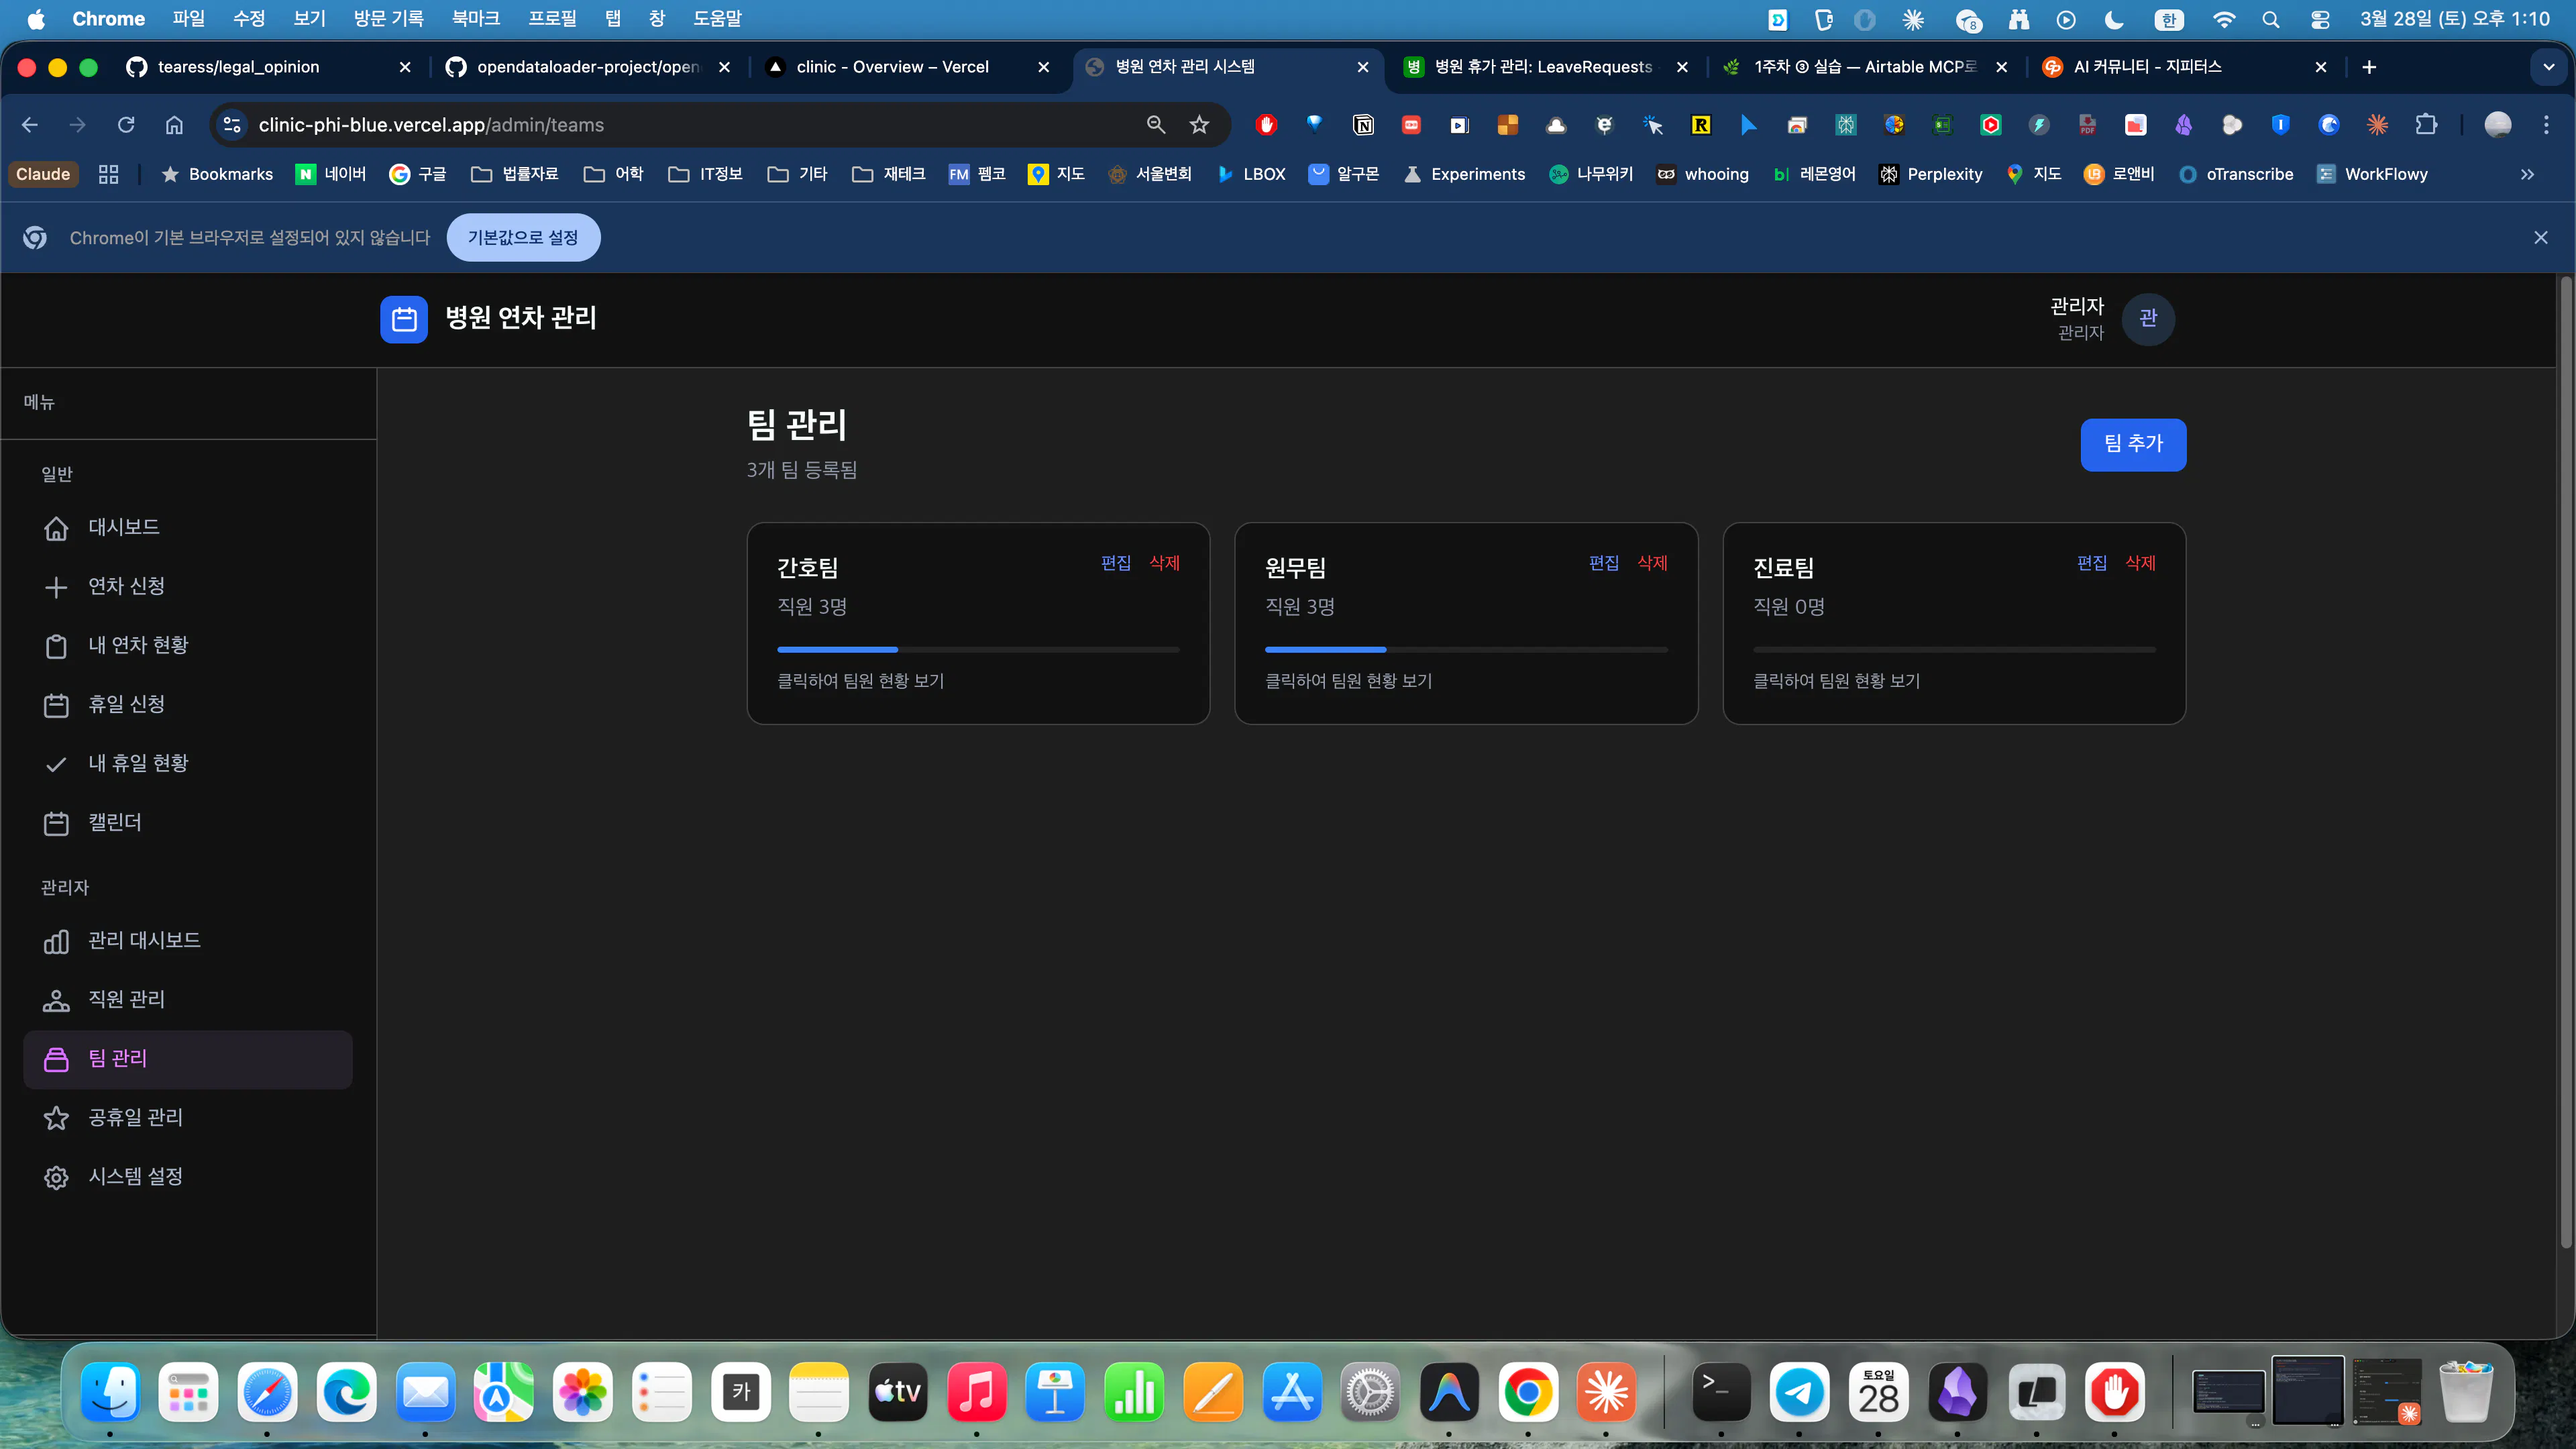Viewport: 2576px width, 1449px height.
Task: Open the 캘린더 sidebar icon
Action: coord(56,823)
